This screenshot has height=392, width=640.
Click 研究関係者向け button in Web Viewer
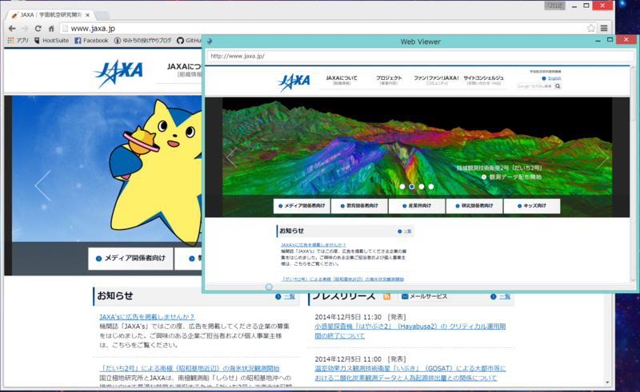[474, 206]
